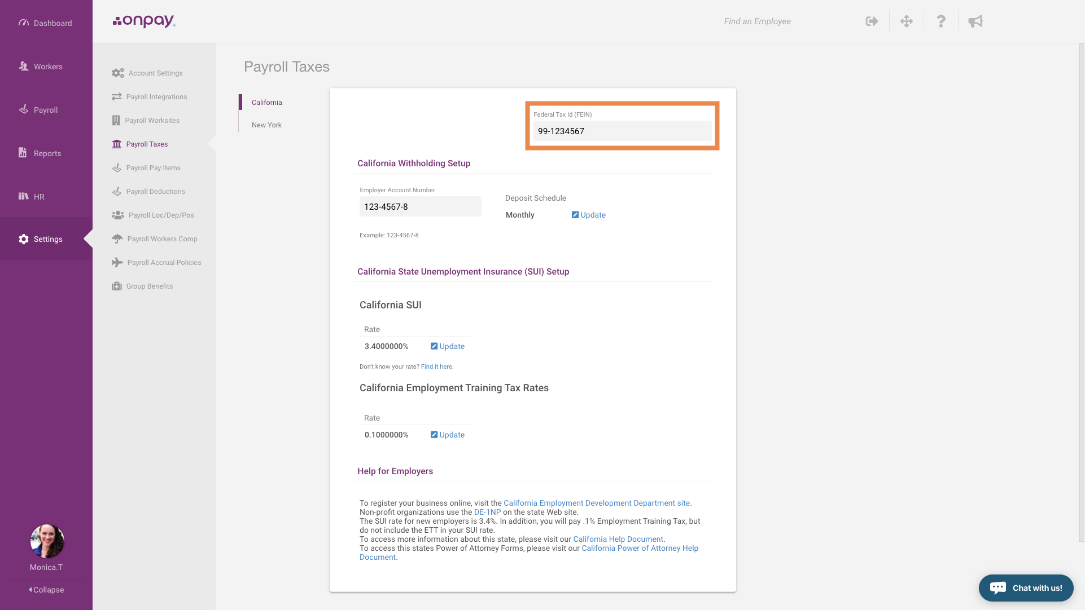Image resolution: width=1085 pixels, height=610 pixels.
Task: Toggle the California SUI Rate Update checkbox
Action: (x=433, y=346)
